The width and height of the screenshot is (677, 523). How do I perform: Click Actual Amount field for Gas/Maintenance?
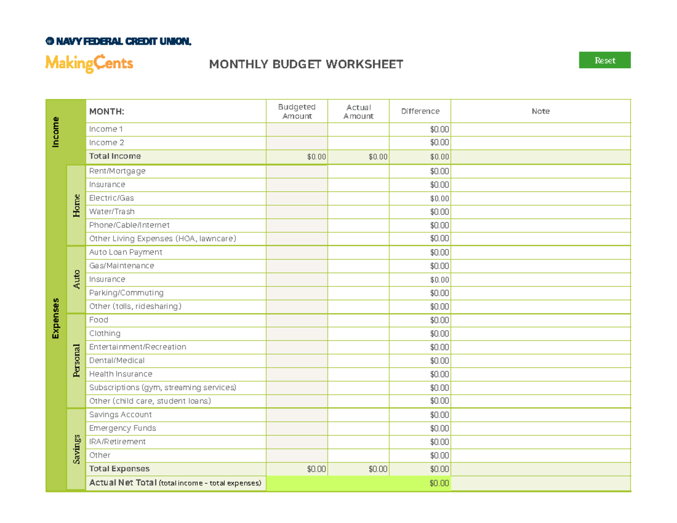[358, 266]
